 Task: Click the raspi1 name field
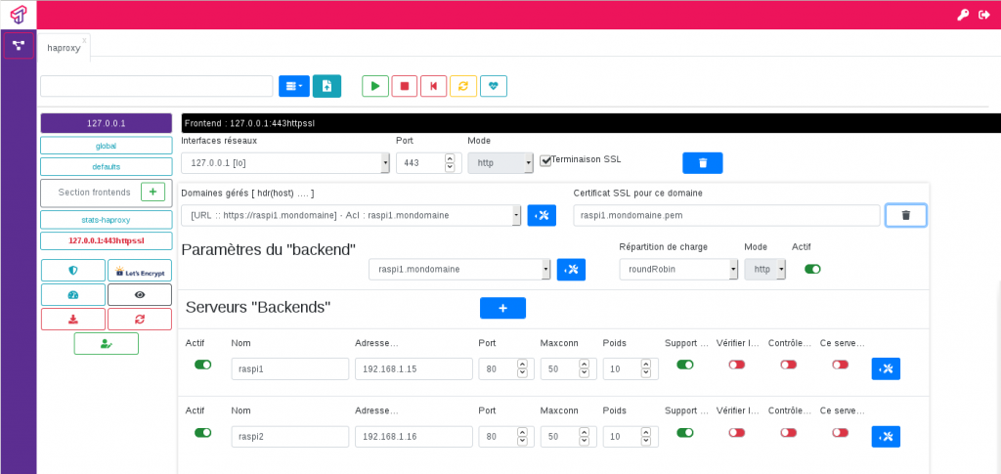[x=289, y=368]
